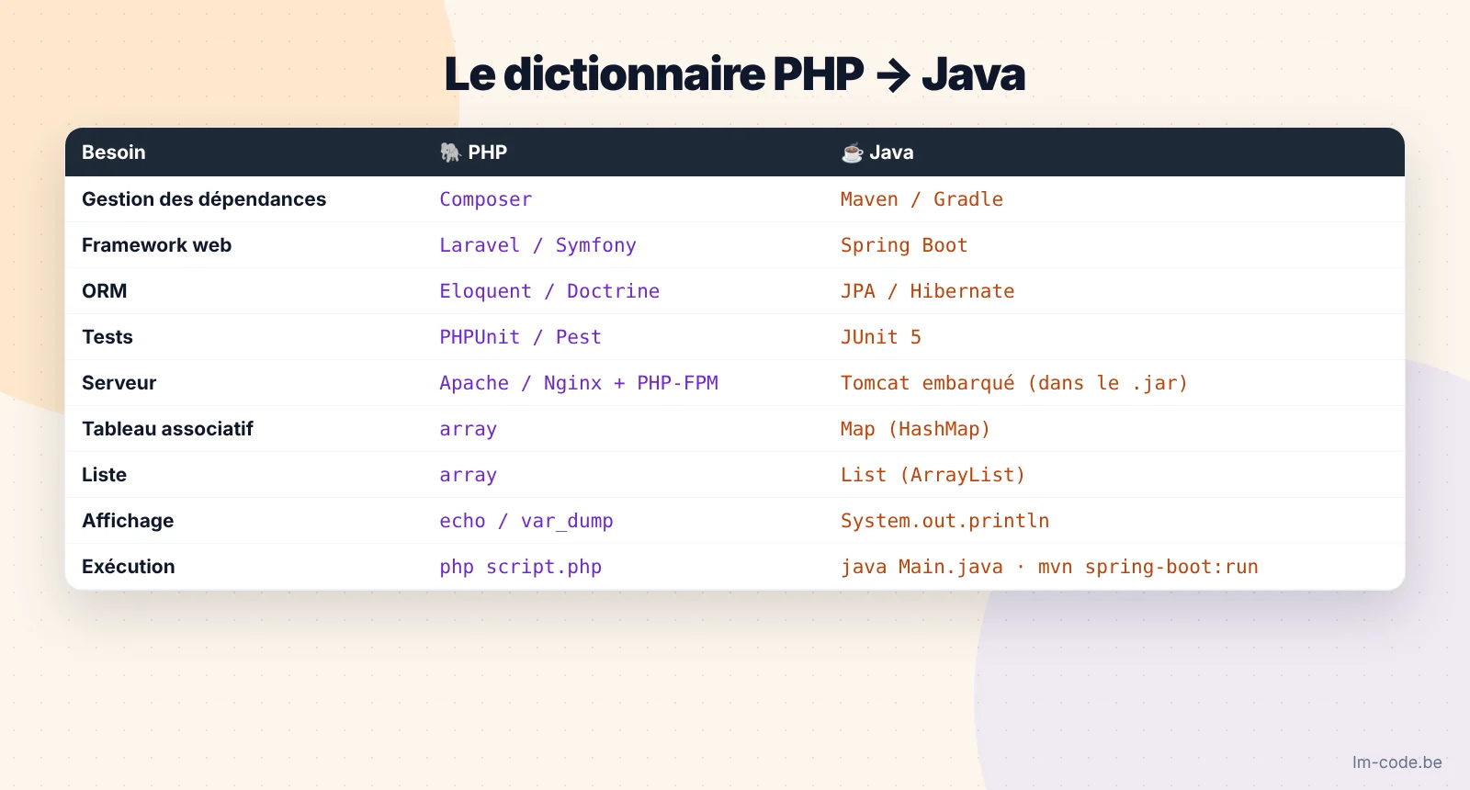Image resolution: width=1470 pixels, height=790 pixels.
Task: Click the elephant icon beside PHP header
Action: click(x=450, y=152)
